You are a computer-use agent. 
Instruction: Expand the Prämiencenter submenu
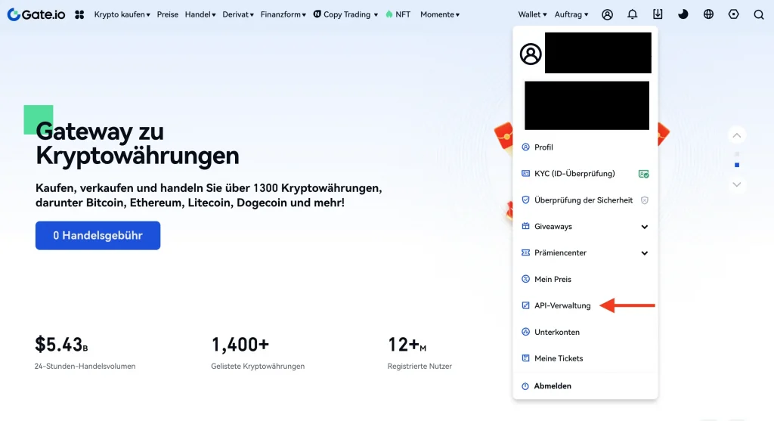645,253
